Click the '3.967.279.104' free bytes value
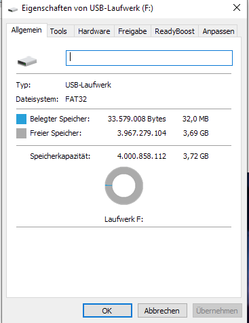249x323 pixels. click(x=142, y=133)
